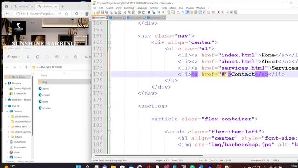Save the file with Notepad++ Save icon

point(102,12)
